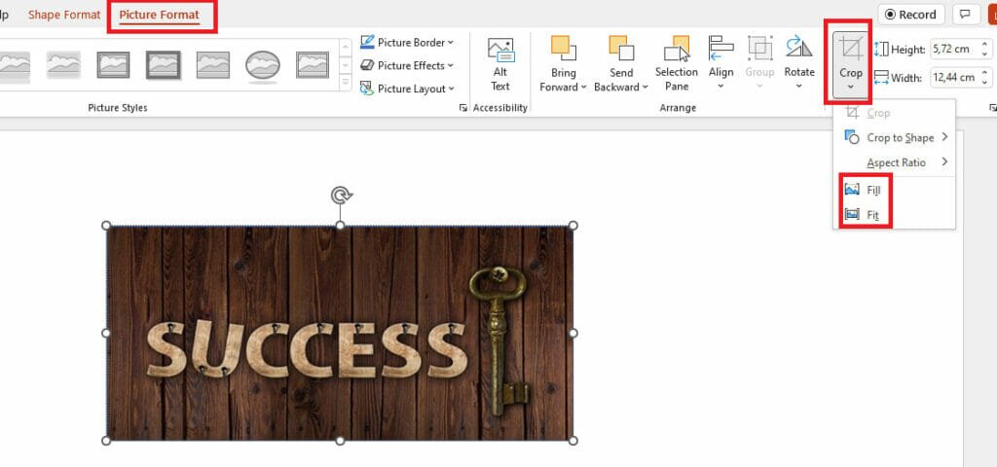997x467 pixels.
Task: Click the Align objects icon
Action: tap(720, 51)
